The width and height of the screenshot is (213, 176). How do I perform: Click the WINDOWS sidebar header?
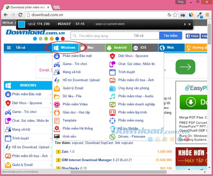[28, 85]
